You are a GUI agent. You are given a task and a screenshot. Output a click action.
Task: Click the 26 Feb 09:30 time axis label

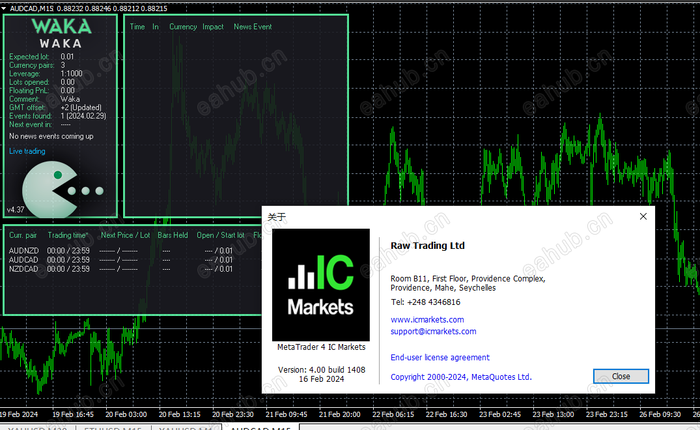(660, 414)
